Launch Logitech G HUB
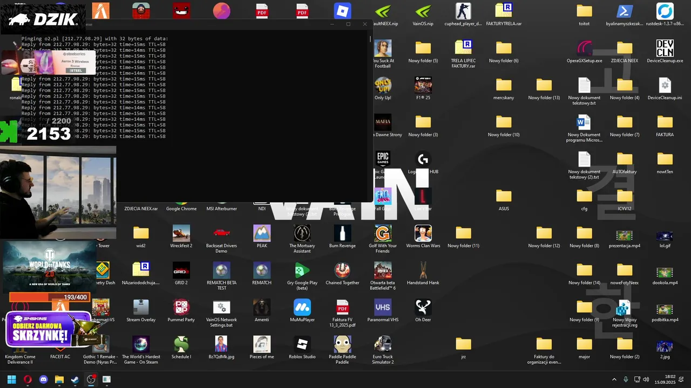Viewport: 691px width, 388px height. click(x=423, y=163)
